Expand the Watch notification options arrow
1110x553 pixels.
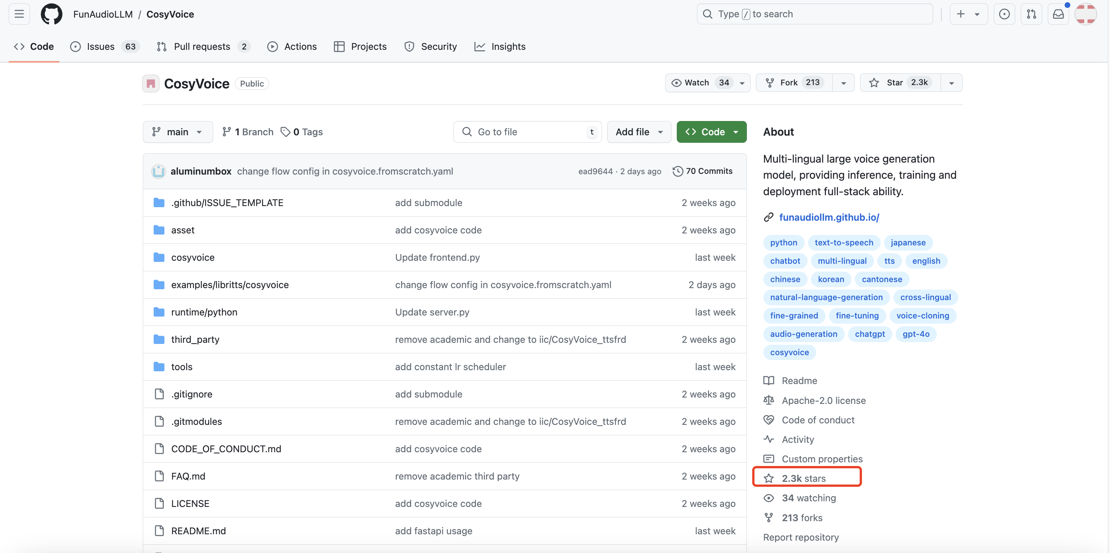pyautogui.click(x=742, y=83)
